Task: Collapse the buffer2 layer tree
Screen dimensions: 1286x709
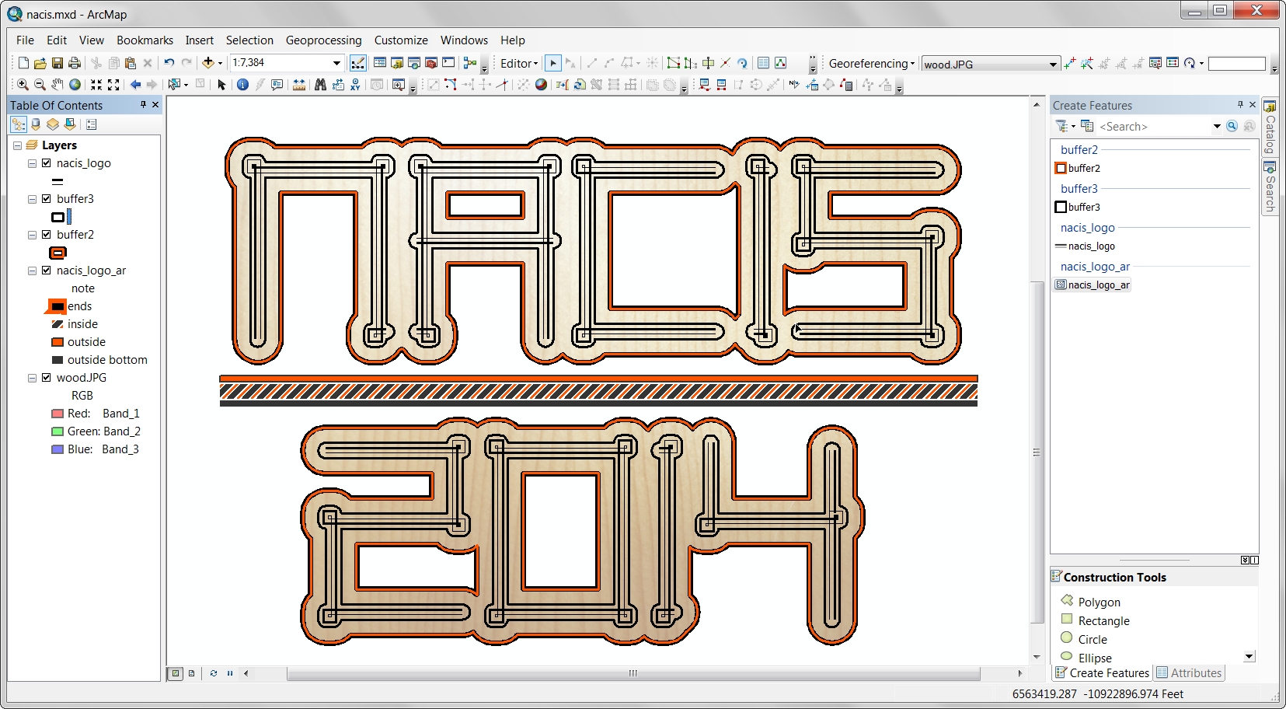Action: pyautogui.click(x=32, y=235)
